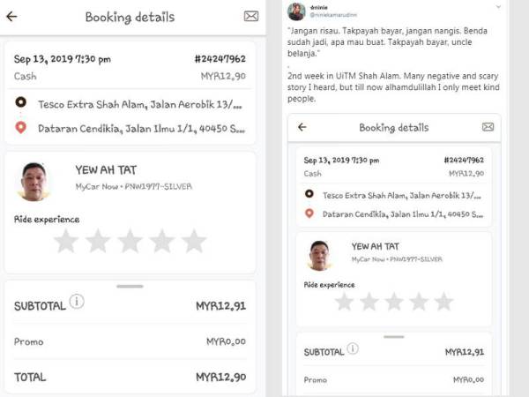Click the drag handle above right SUBTOTAL
The height and width of the screenshot is (397, 529).
[x=393, y=336]
